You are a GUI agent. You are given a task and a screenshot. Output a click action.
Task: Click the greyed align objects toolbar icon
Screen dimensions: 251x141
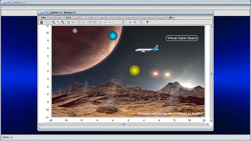(100, 22)
